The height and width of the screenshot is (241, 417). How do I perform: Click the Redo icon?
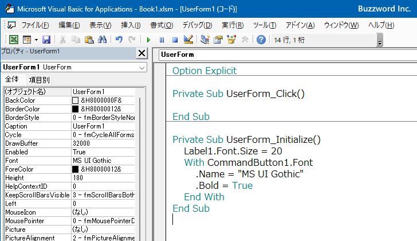point(132,40)
